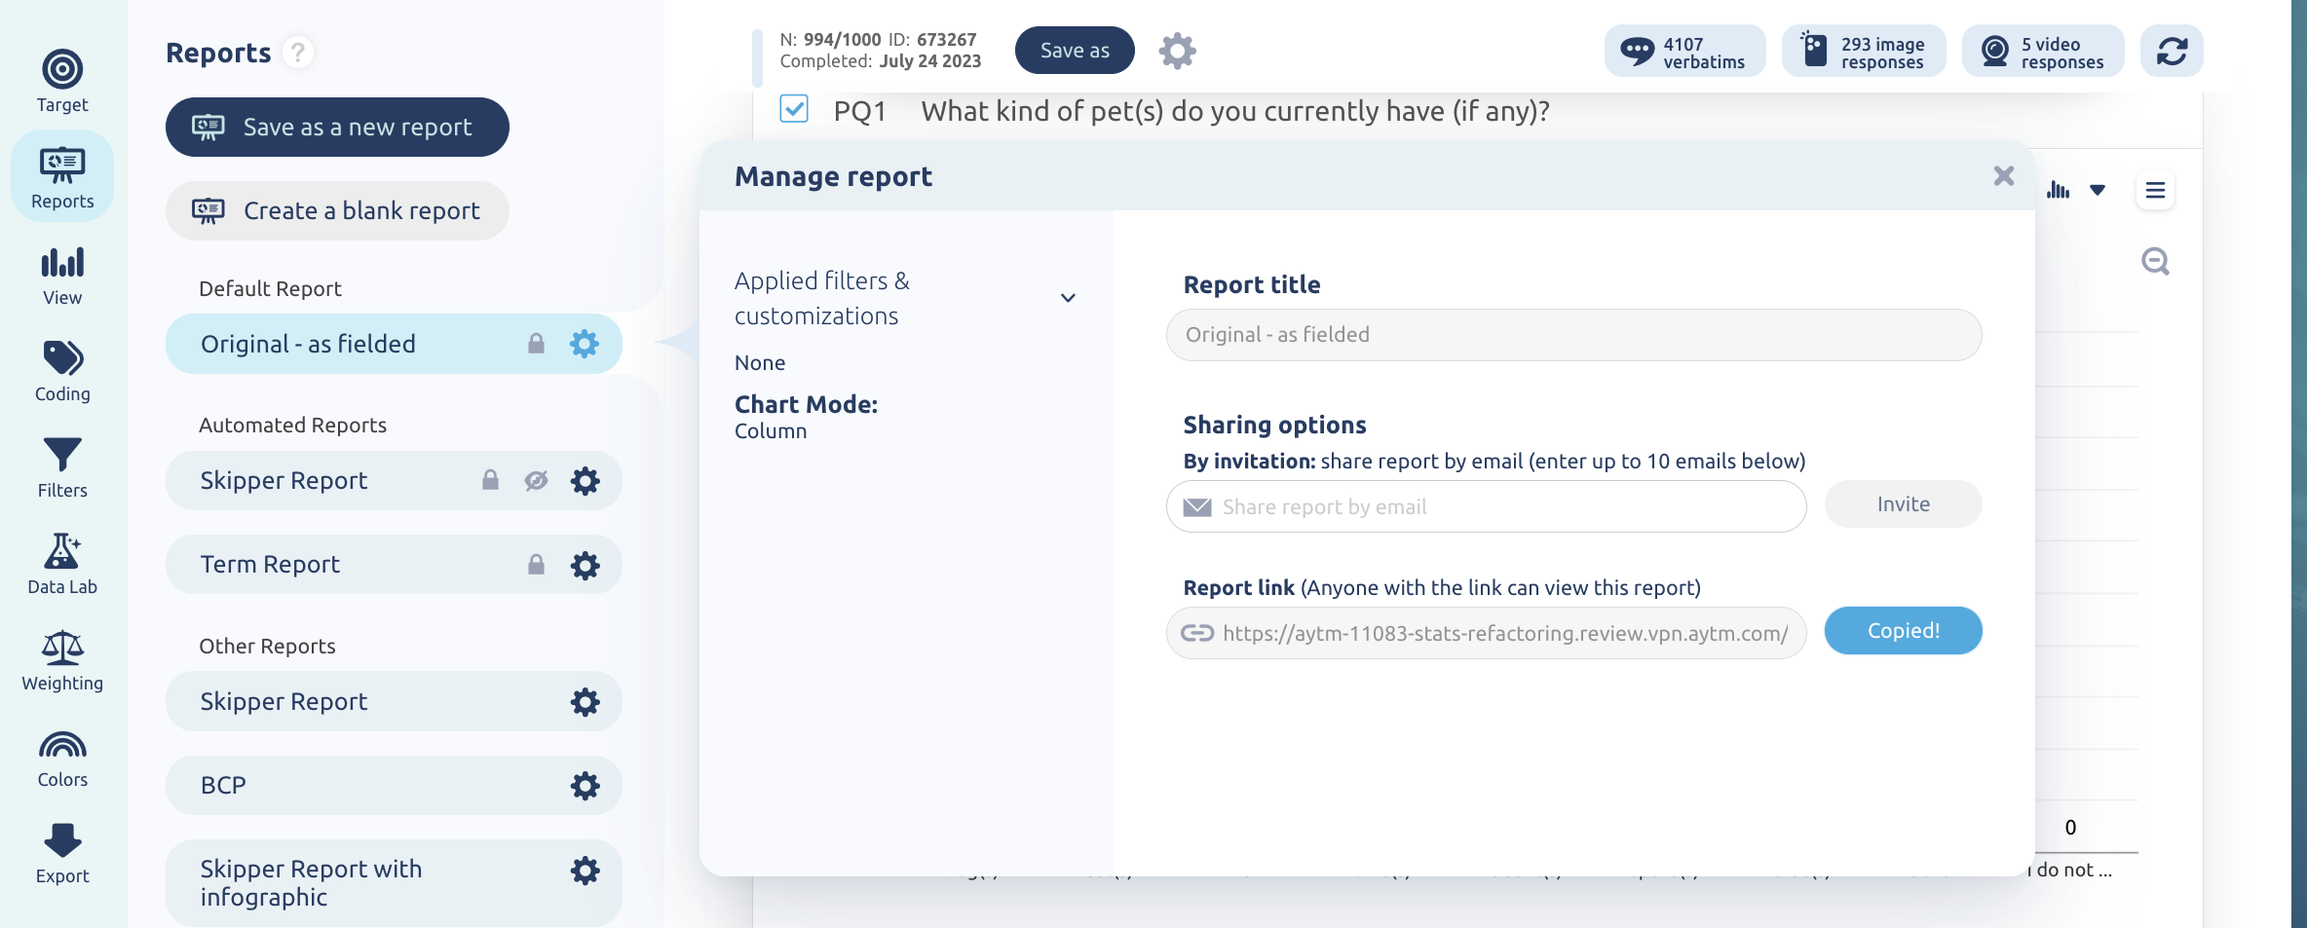Screen dimensions: 2307x928
Task: Open the Filters funnel section
Action: [x=62, y=467]
